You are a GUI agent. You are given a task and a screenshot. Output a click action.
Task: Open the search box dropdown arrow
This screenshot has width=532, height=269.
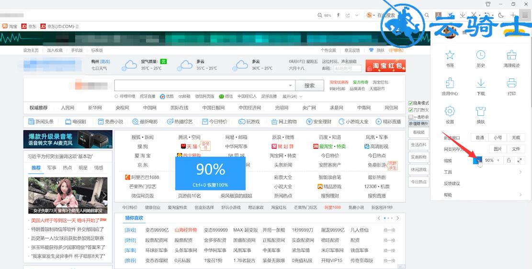(291, 86)
